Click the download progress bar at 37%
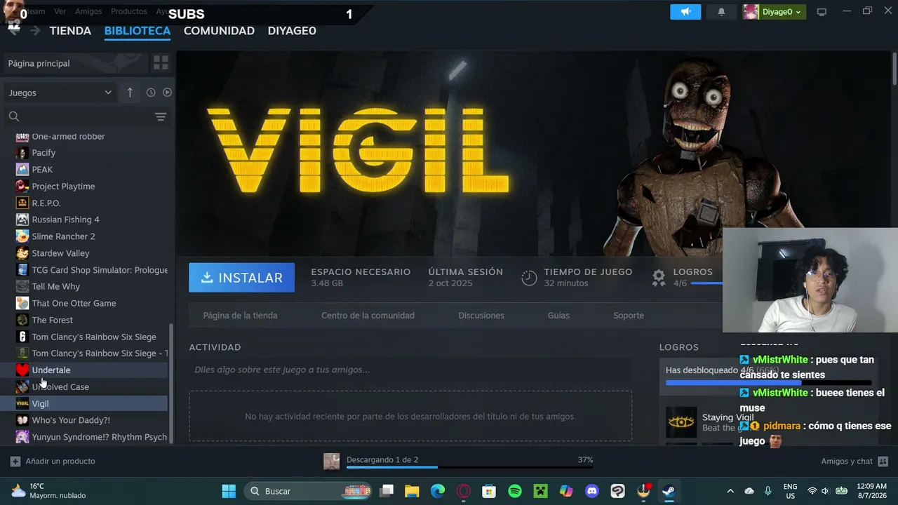The height and width of the screenshot is (505, 898). pyautogui.click(x=469, y=467)
